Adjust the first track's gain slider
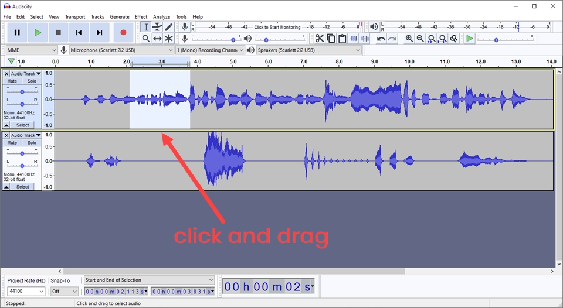 pyautogui.click(x=22, y=91)
